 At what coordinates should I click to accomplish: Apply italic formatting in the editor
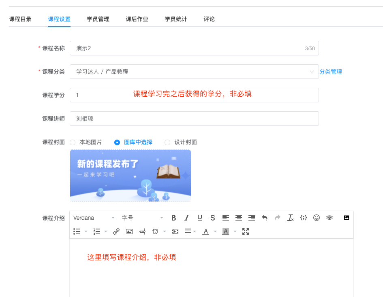coord(187,218)
